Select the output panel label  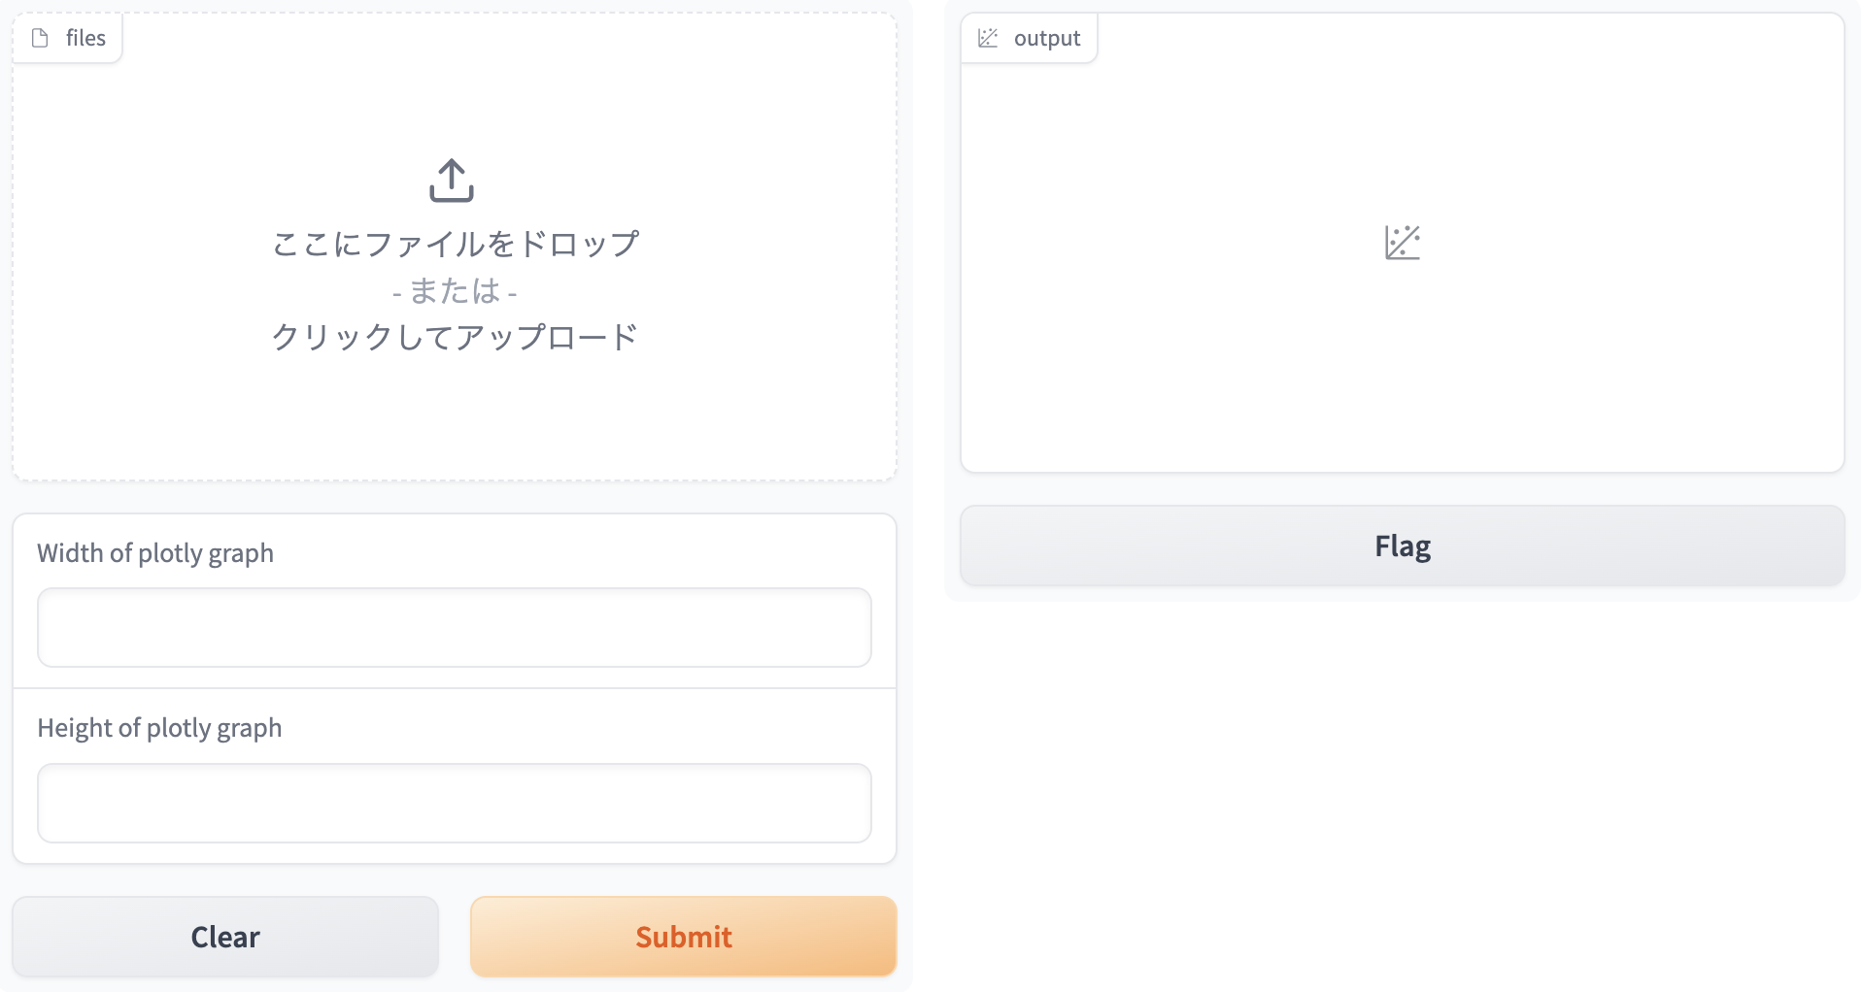1047,38
